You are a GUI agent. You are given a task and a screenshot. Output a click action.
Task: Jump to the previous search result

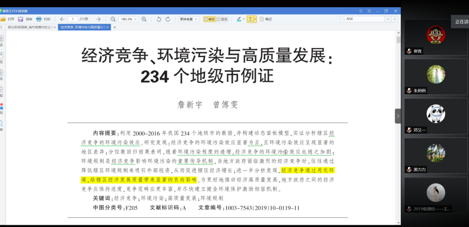pos(388,19)
